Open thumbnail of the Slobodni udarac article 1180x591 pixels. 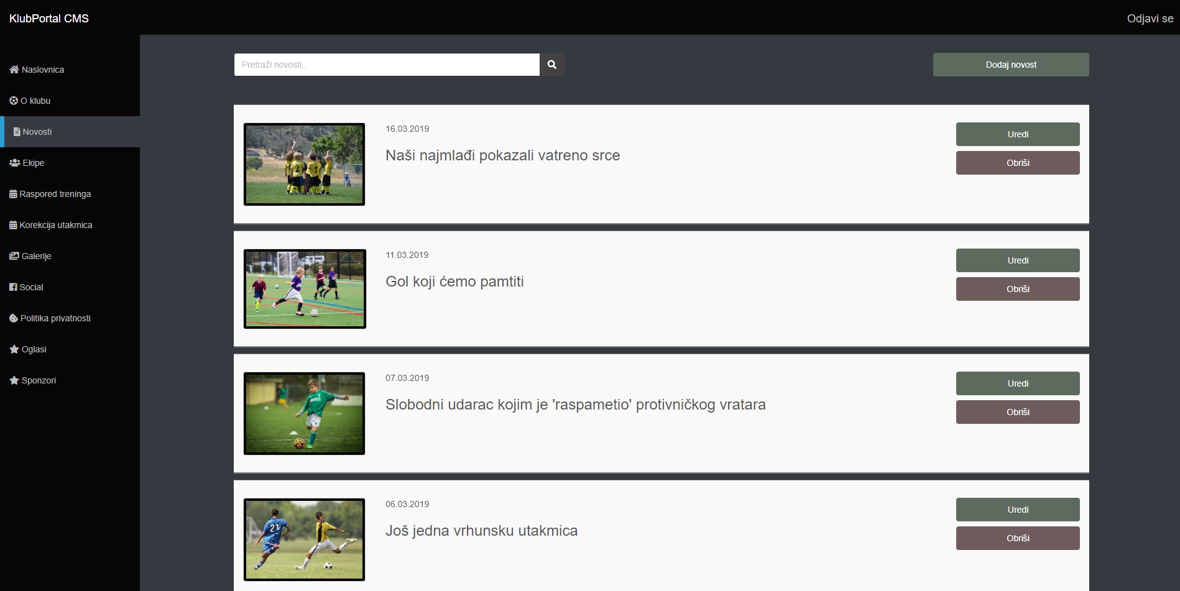[x=304, y=413]
